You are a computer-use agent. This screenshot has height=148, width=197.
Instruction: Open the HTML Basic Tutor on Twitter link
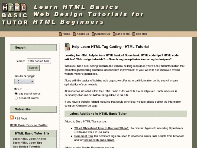pyautogui.click(x=29, y=125)
